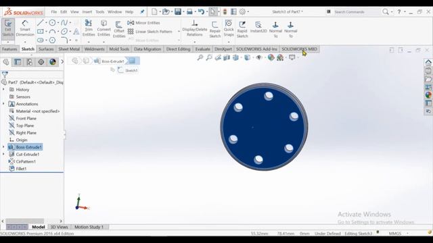Select the Ellipse sketch tool
433x243 pixels.
(64, 32)
